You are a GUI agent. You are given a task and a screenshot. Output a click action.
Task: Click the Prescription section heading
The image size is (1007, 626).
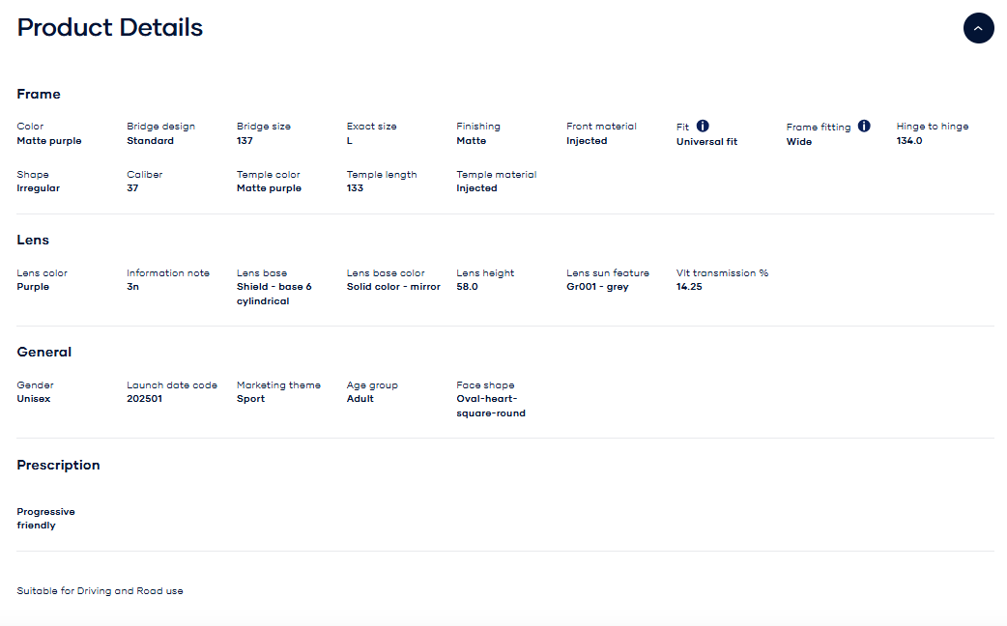coord(58,465)
